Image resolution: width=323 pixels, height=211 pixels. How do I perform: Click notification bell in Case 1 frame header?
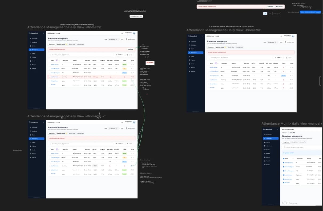122,33
